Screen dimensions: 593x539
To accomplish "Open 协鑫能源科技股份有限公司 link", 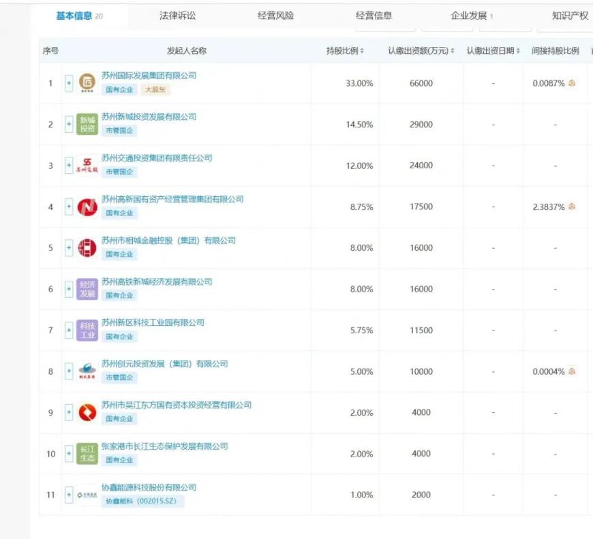I will [149, 487].
